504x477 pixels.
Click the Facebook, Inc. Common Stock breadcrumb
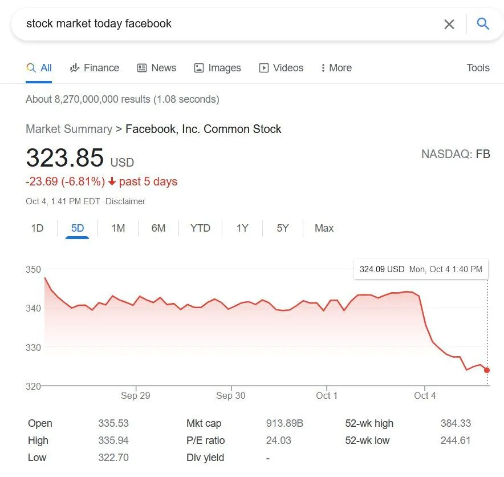204,129
